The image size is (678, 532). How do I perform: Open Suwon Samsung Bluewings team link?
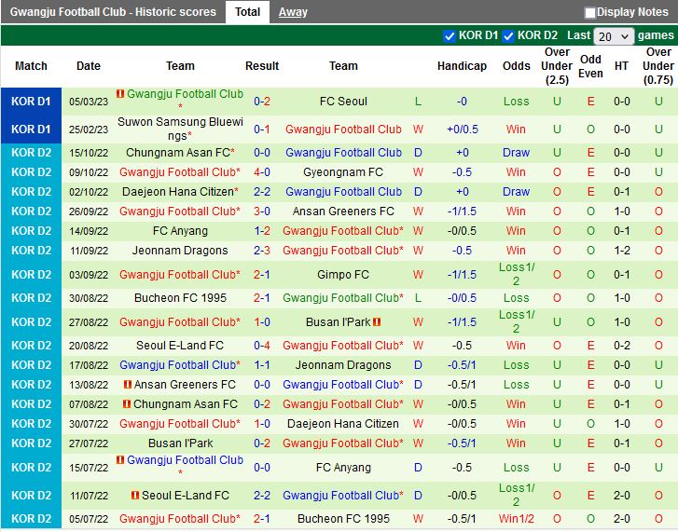click(x=180, y=129)
